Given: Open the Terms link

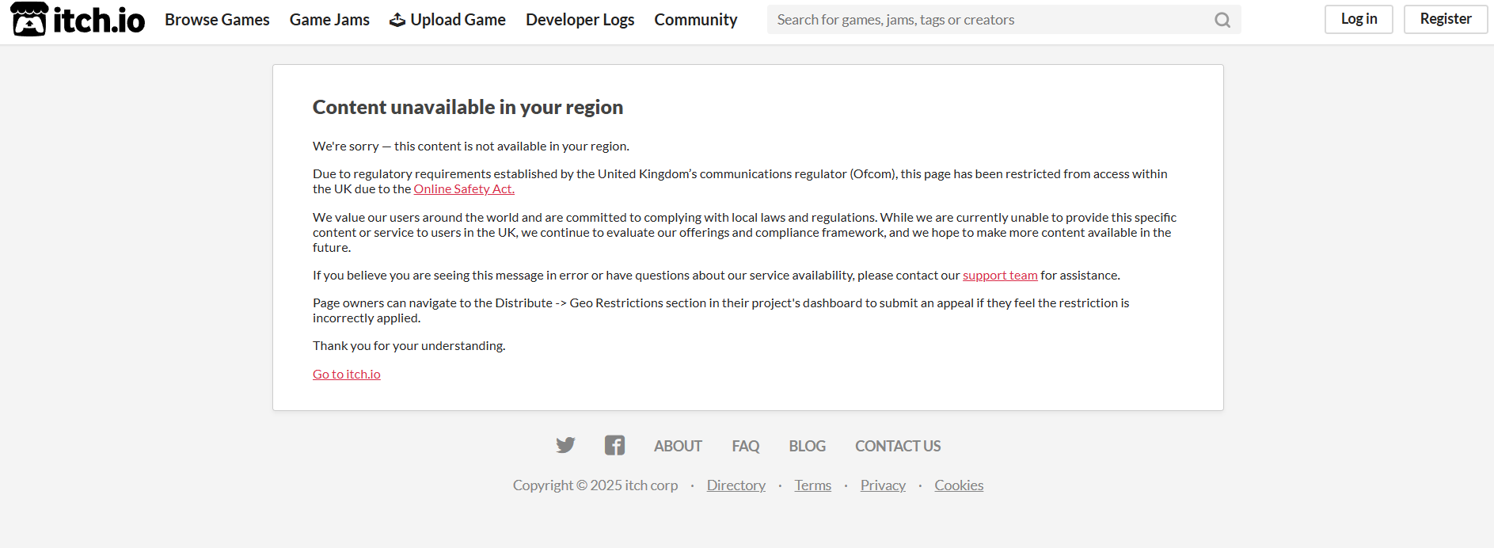Looking at the screenshot, I should [x=813, y=485].
